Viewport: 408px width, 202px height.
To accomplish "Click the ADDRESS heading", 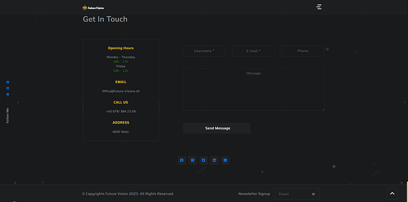I will pos(121,122).
